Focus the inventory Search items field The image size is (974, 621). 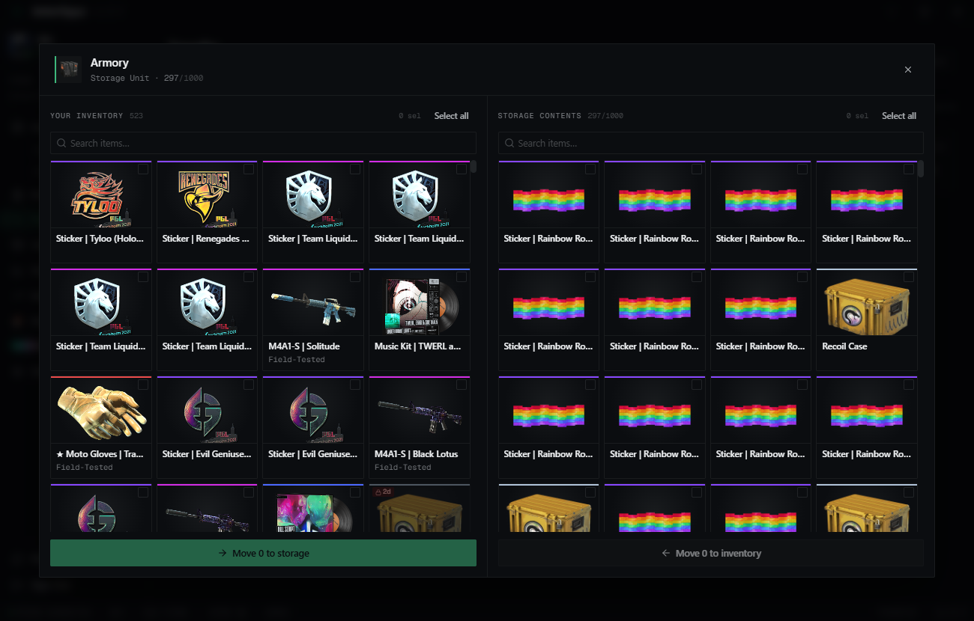click(263, 143)
